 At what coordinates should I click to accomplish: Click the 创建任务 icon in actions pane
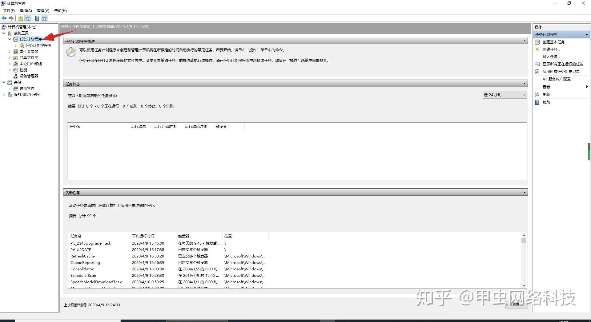(537, 49)
